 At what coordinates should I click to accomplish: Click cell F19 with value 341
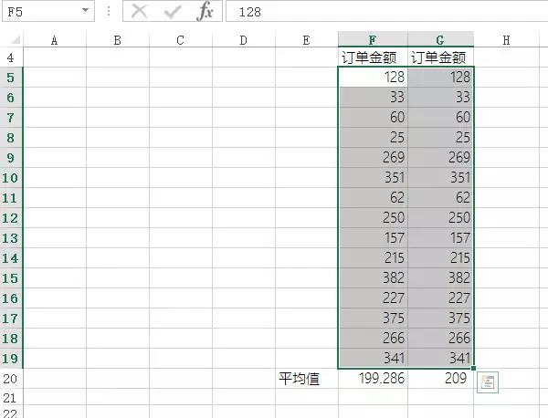click(373, 359)
